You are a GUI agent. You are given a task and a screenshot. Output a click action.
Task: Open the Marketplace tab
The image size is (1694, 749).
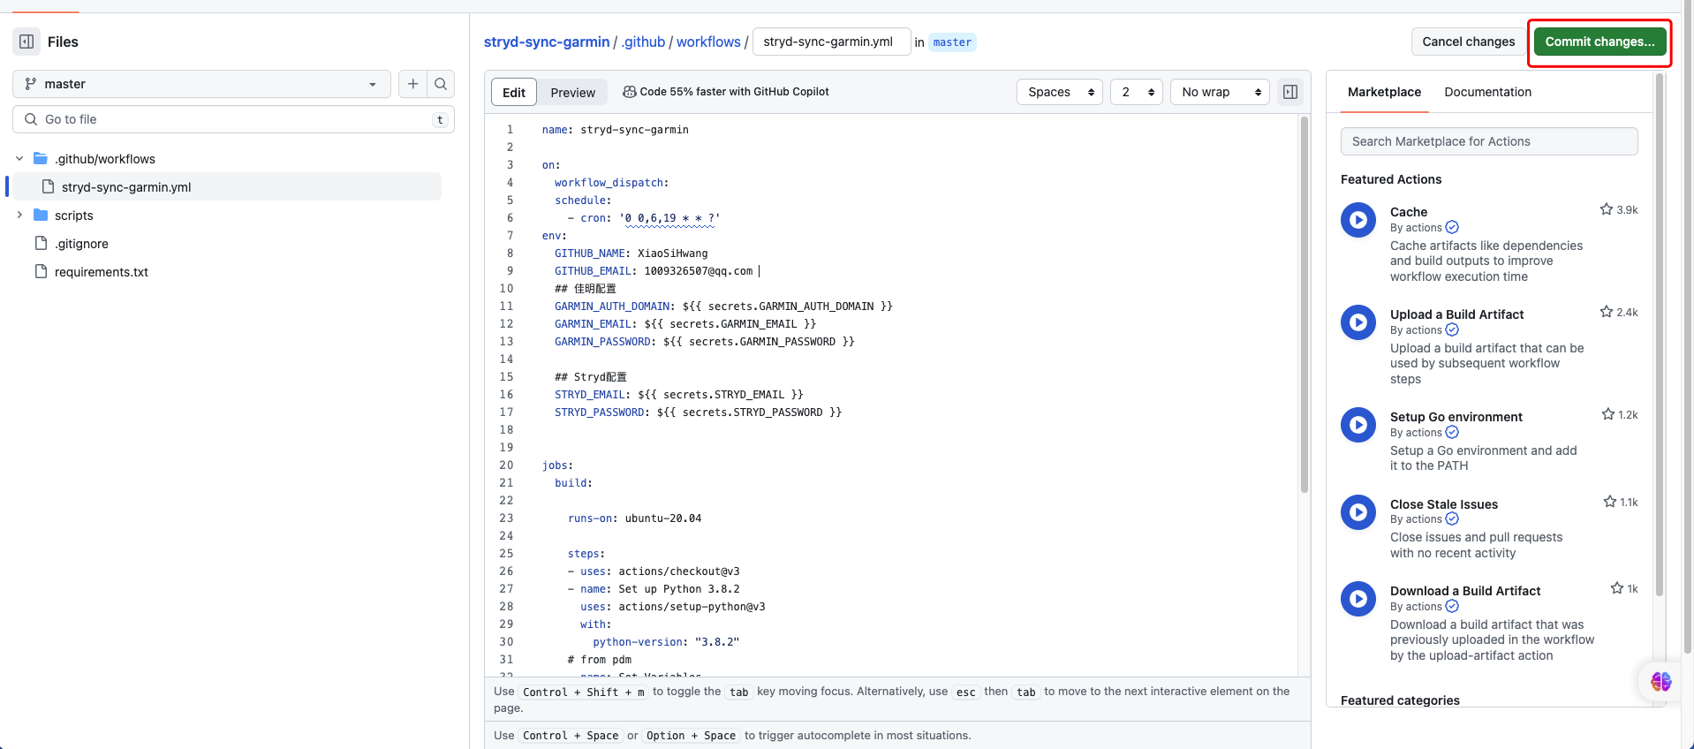coord(1384,92)
